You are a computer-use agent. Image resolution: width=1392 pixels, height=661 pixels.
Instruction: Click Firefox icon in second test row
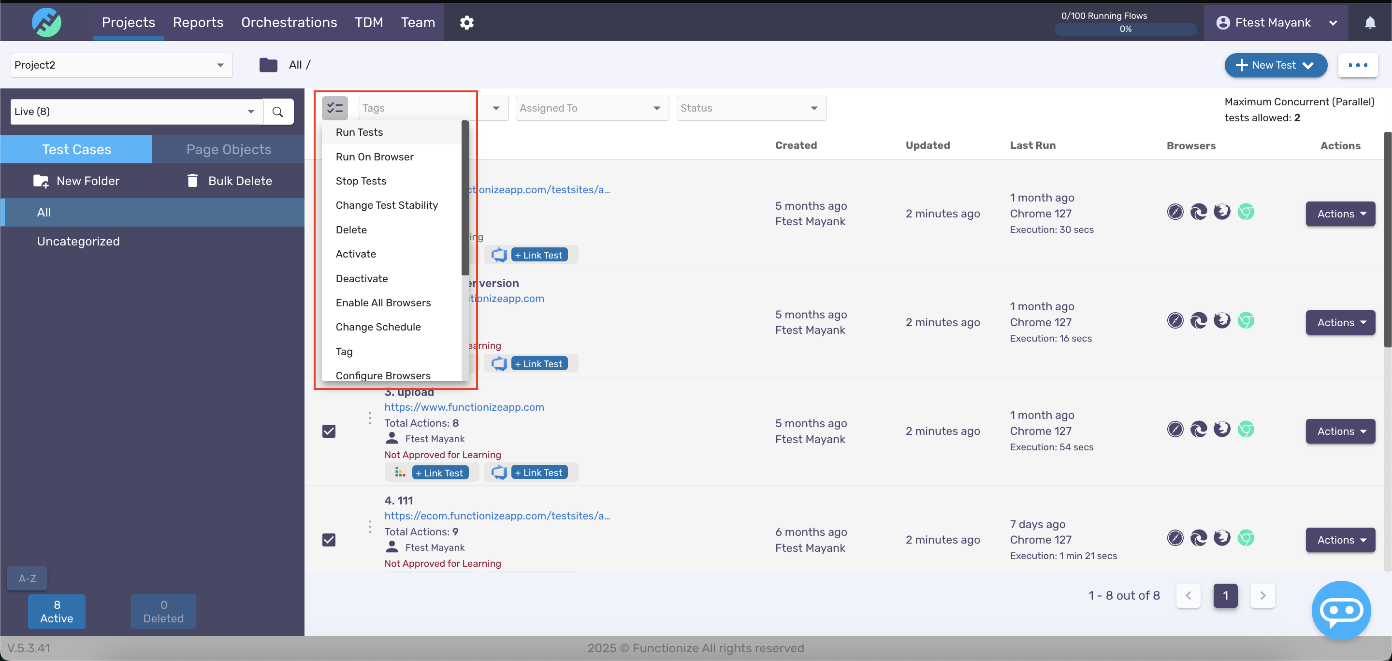pos(1222,321)
